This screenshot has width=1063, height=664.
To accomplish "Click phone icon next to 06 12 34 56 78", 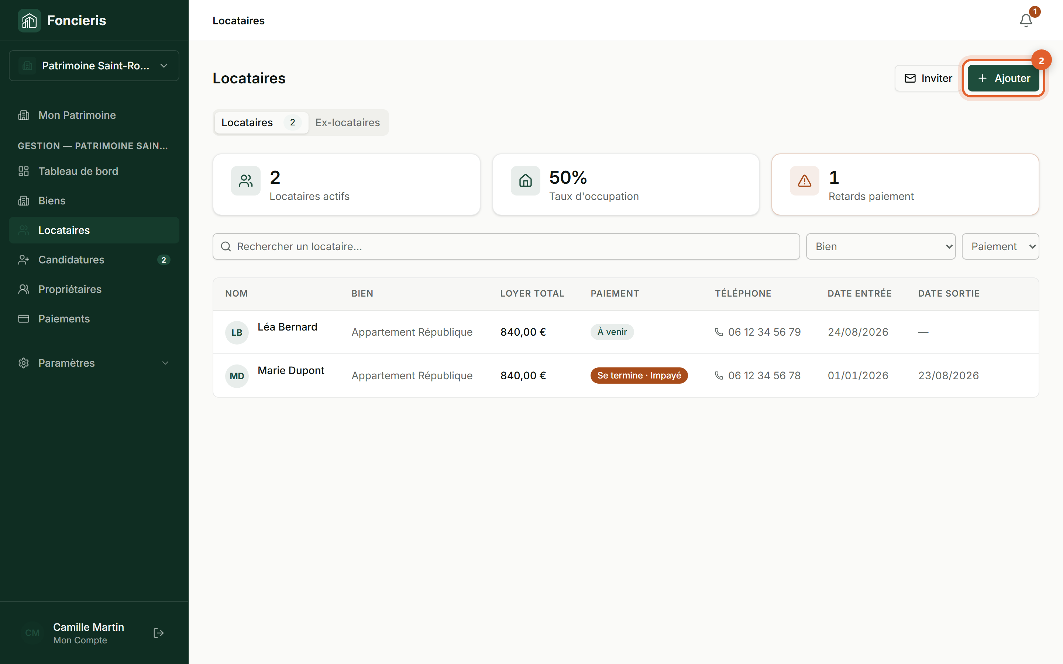I will (719, 376).
